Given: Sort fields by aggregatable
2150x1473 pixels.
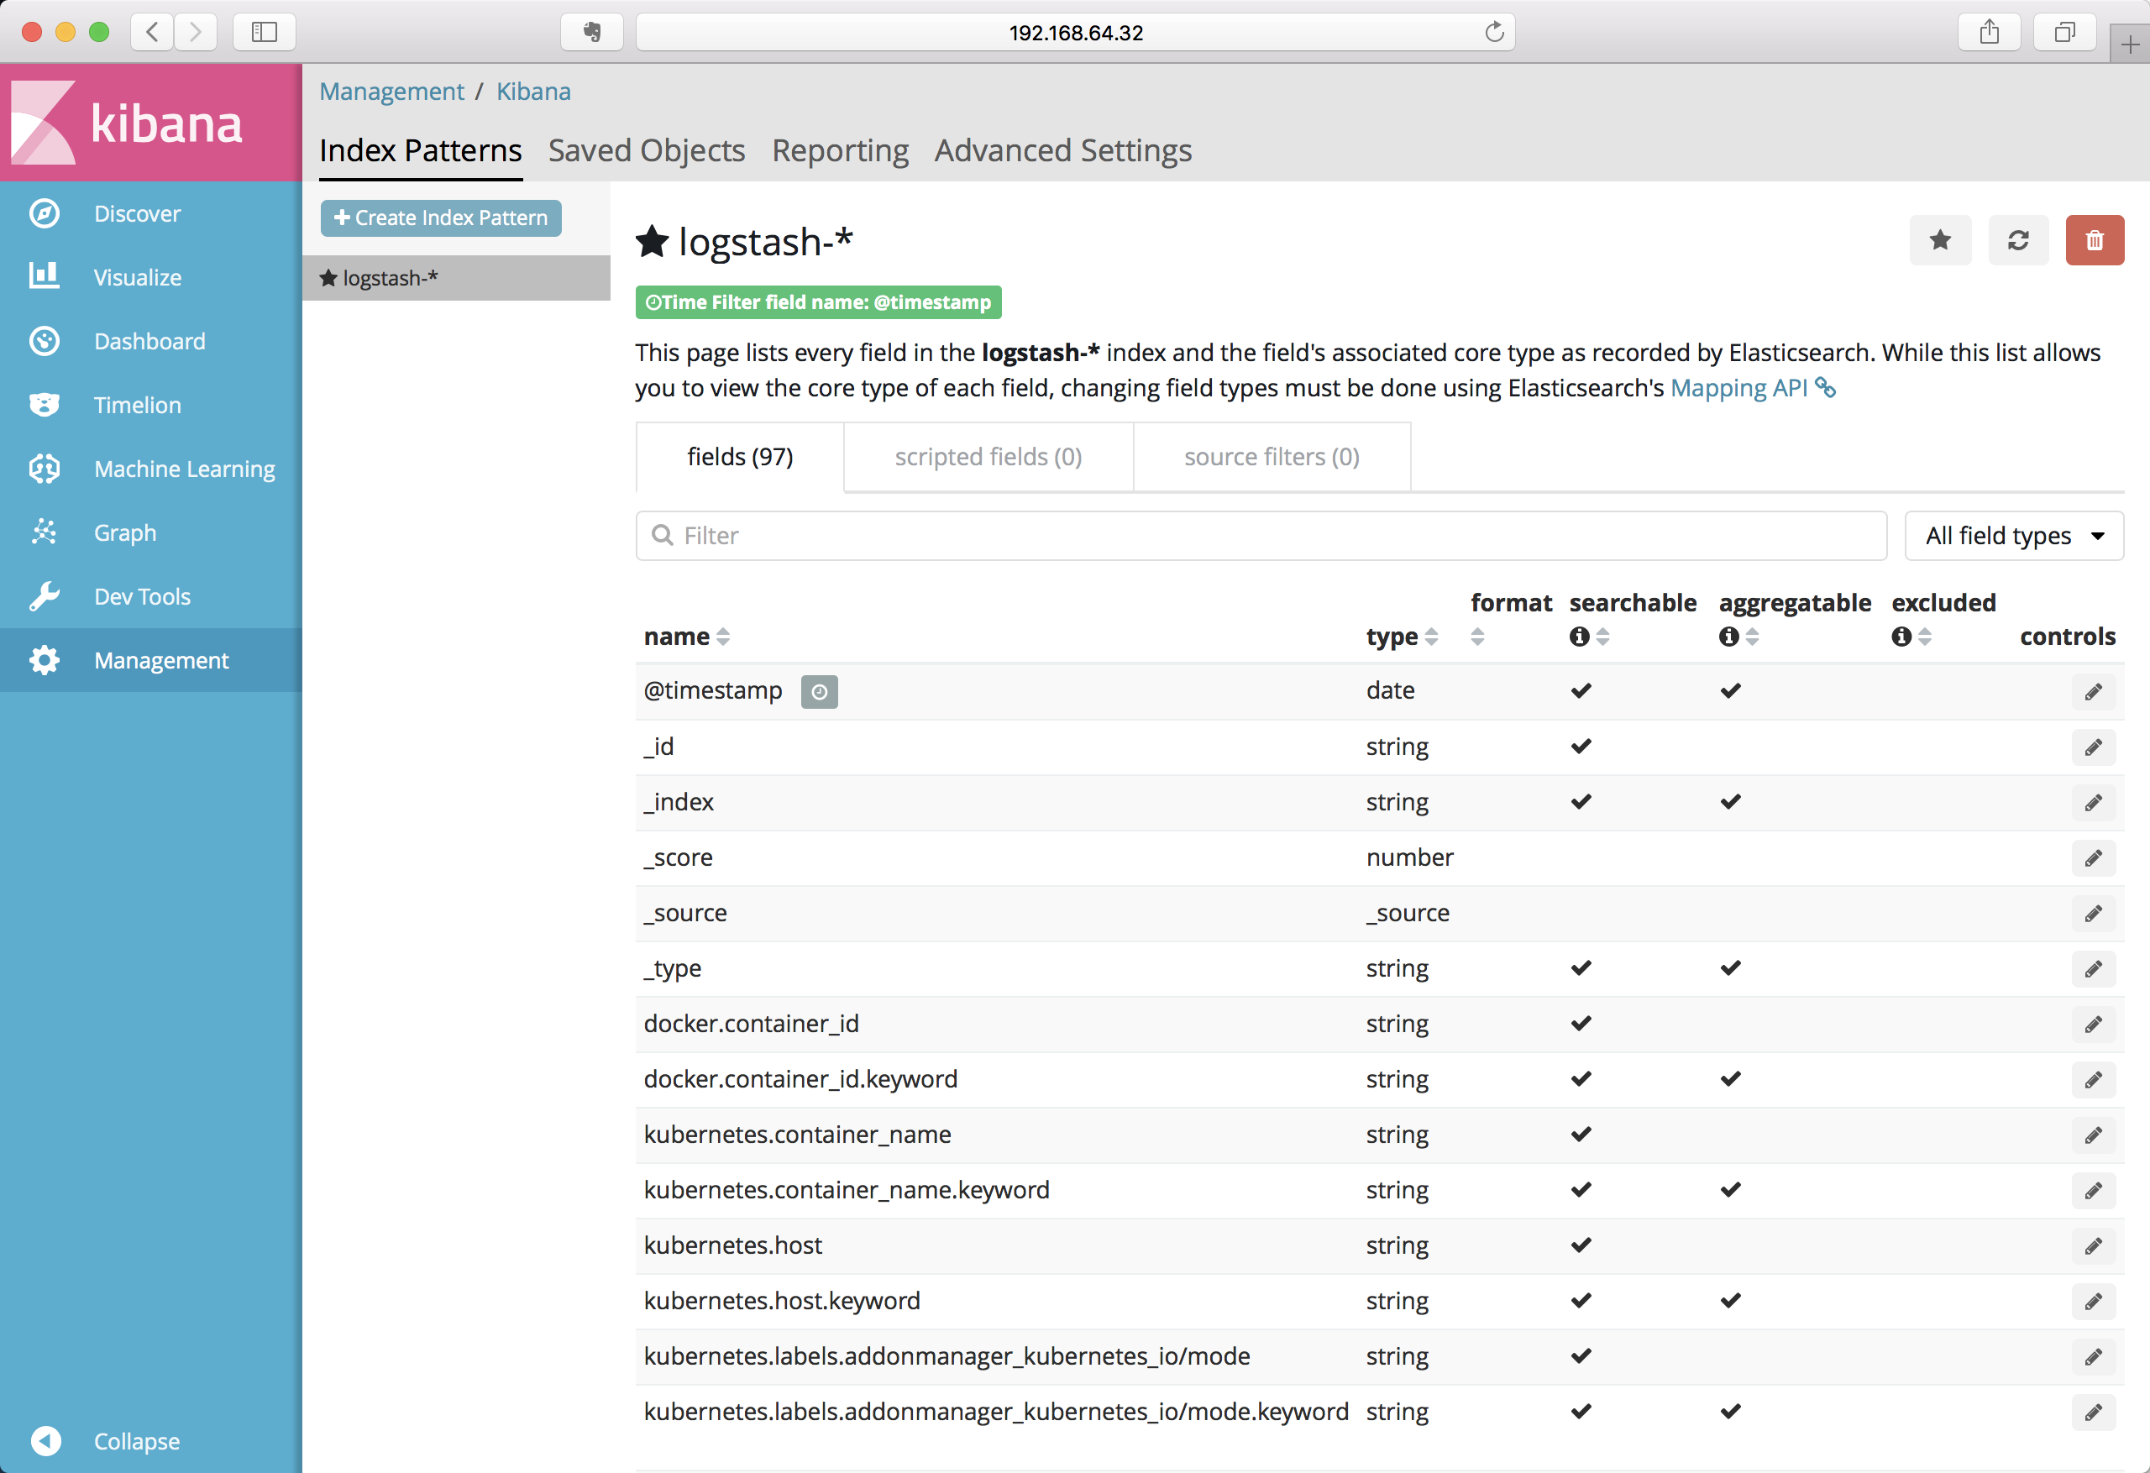Looking at the screenshot, I should pos(1752,637).
